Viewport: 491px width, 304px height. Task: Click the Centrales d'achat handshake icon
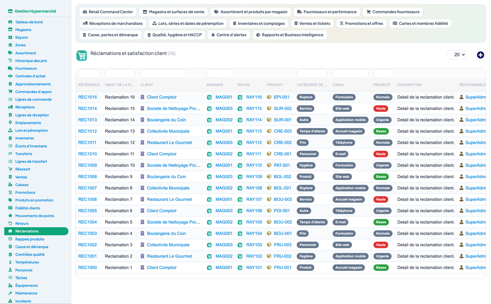tap(10, 76)
